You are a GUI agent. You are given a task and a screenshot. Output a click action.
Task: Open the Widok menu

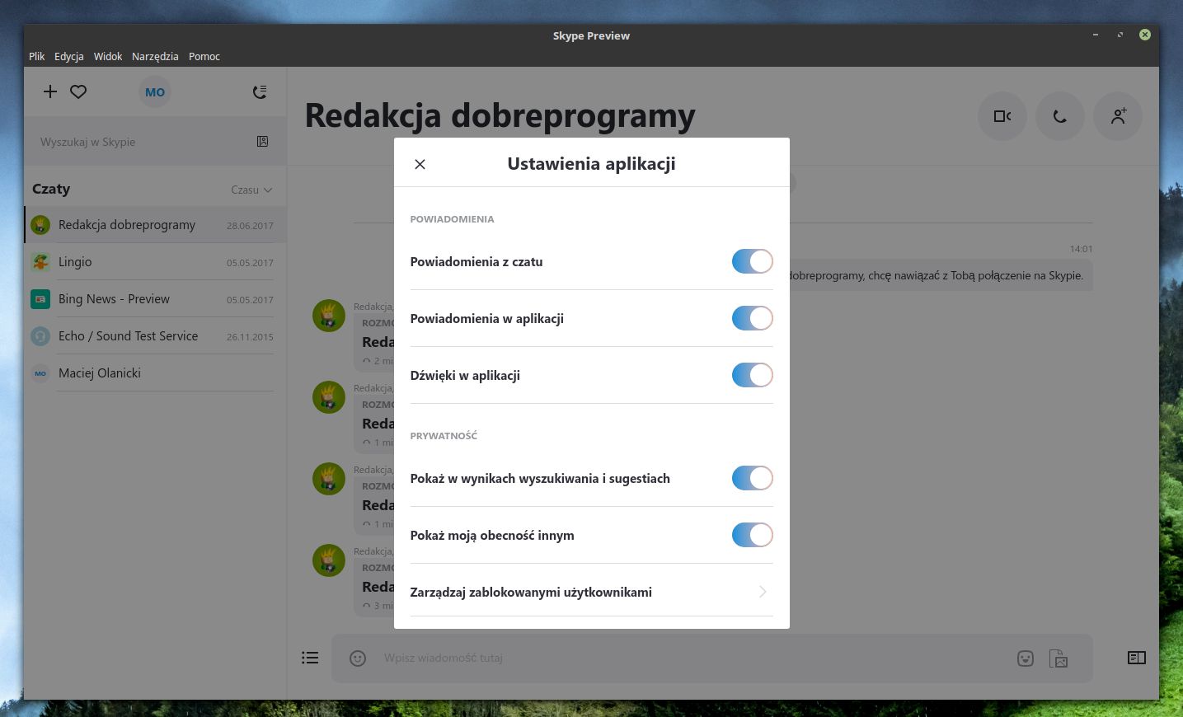(108, 56)
